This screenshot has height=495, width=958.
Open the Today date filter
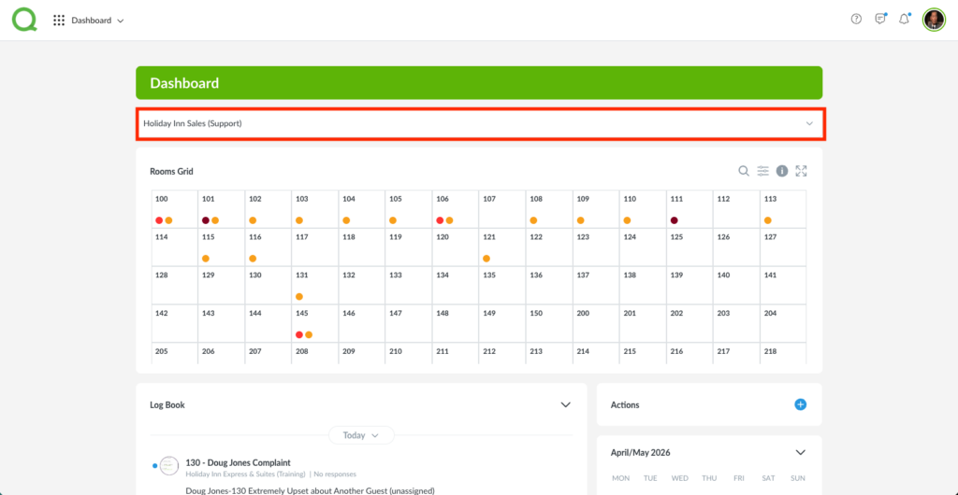[x=361, y=435]
